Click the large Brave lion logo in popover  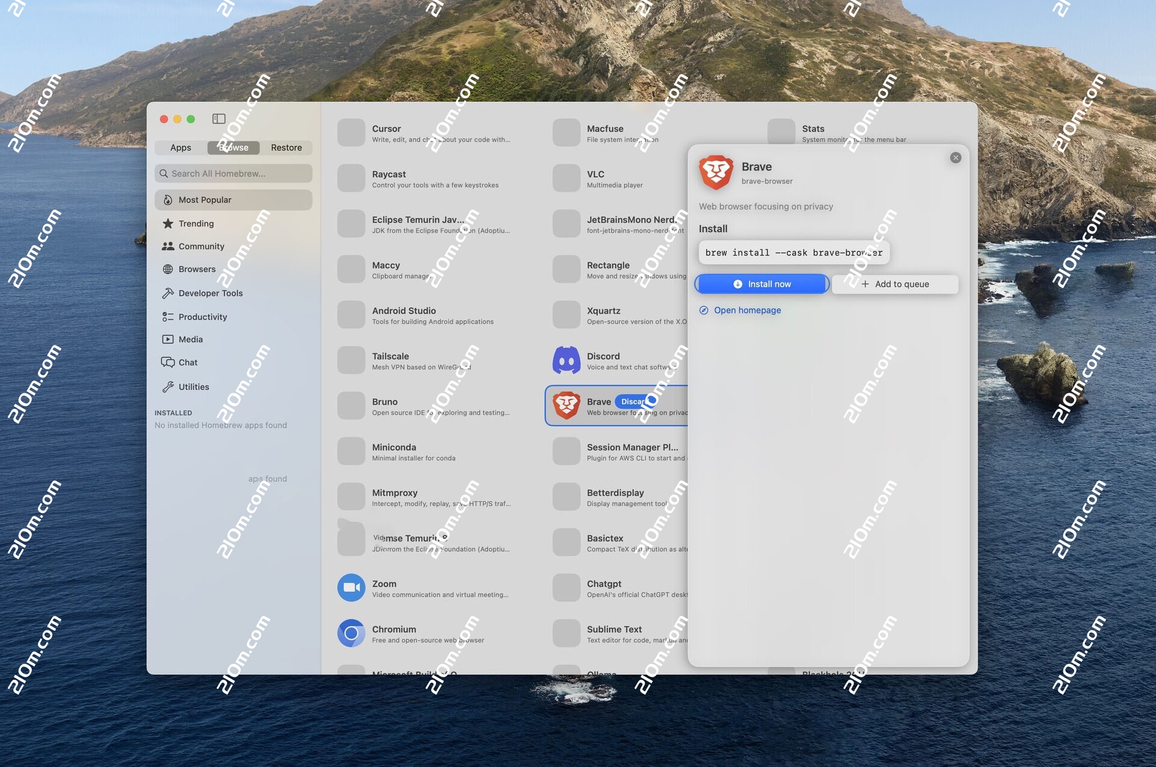(x=716, y=172)
